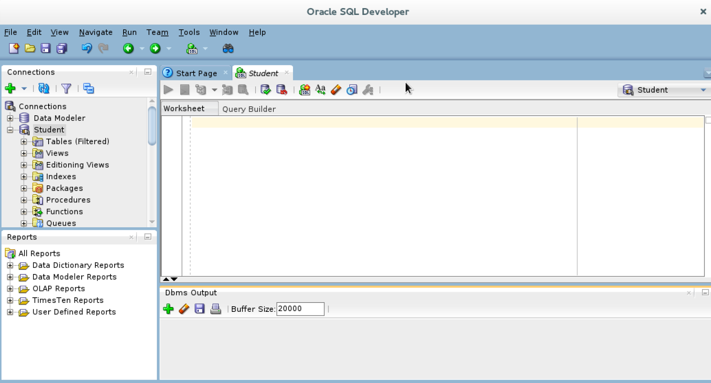Click the Filter funnel icon in Connections
This screenshot has height=383, width=711.
pos(66,88)
